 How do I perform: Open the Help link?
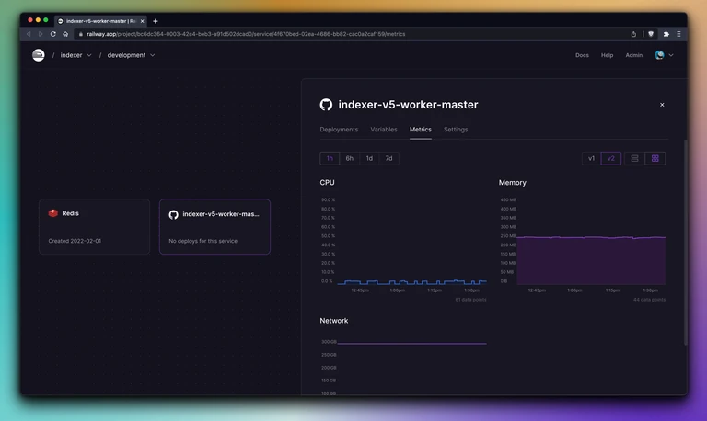tap(607, 55)
